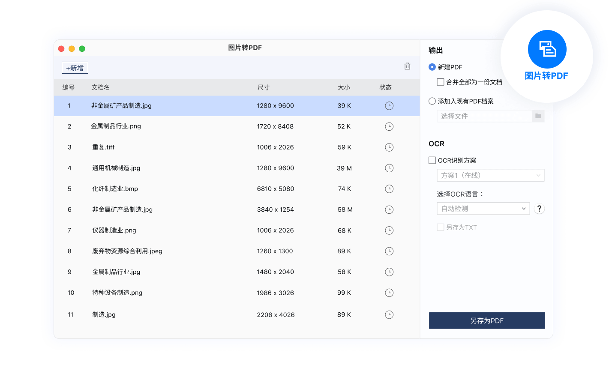Click the trash delete icon
Viewport: 612px width, 377px height.
pyautogui.click(x=407, y=66)
